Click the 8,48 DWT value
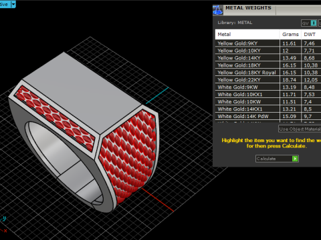 coord(309,87)
